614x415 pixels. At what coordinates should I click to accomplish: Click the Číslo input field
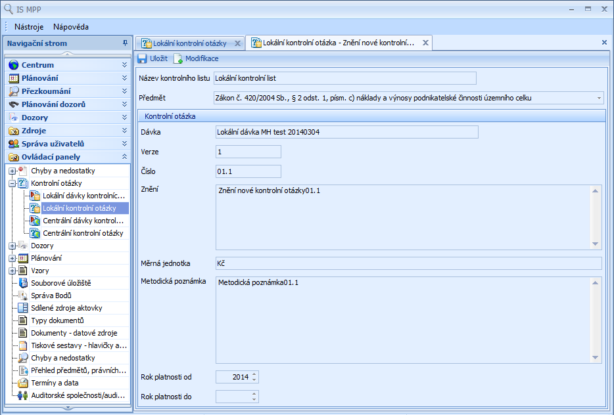pos(248,171)
